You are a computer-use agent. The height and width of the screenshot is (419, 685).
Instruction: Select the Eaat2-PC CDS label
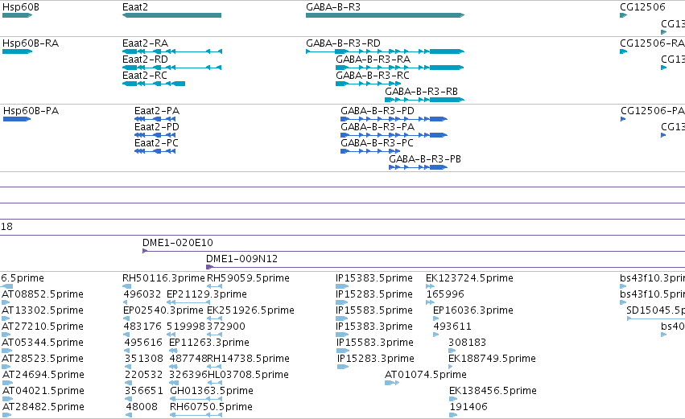coord(156,143)
